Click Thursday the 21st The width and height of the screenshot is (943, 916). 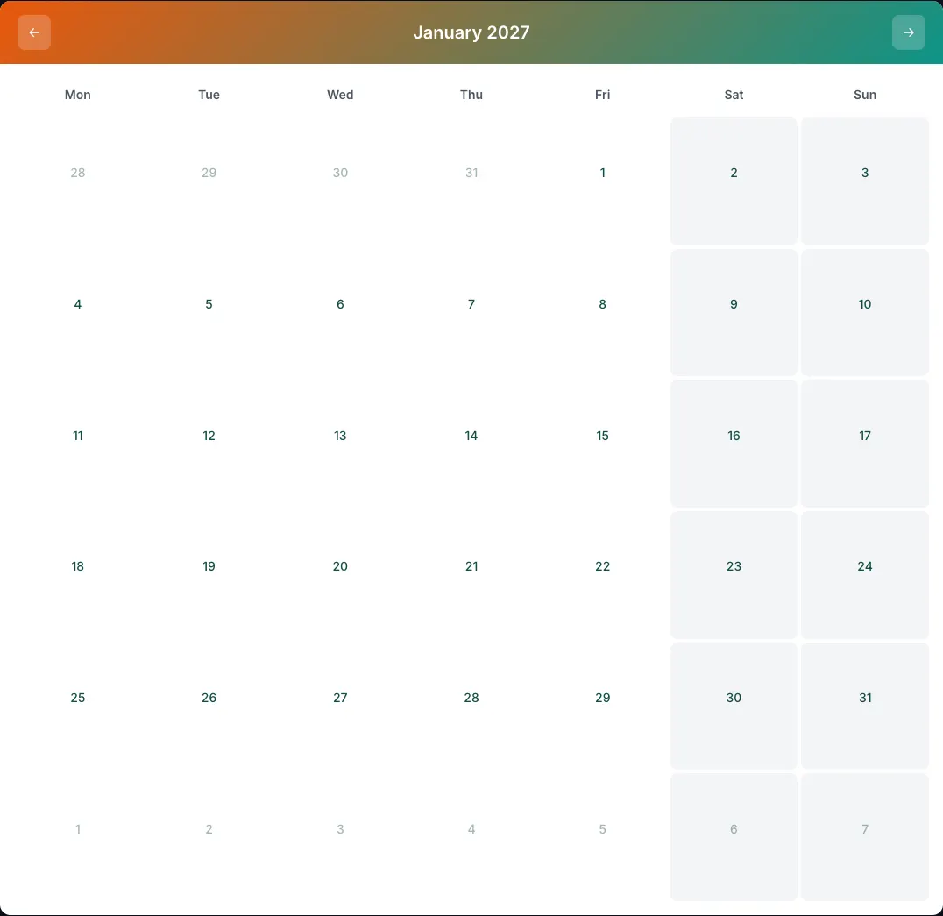click(x=471, y=574)
